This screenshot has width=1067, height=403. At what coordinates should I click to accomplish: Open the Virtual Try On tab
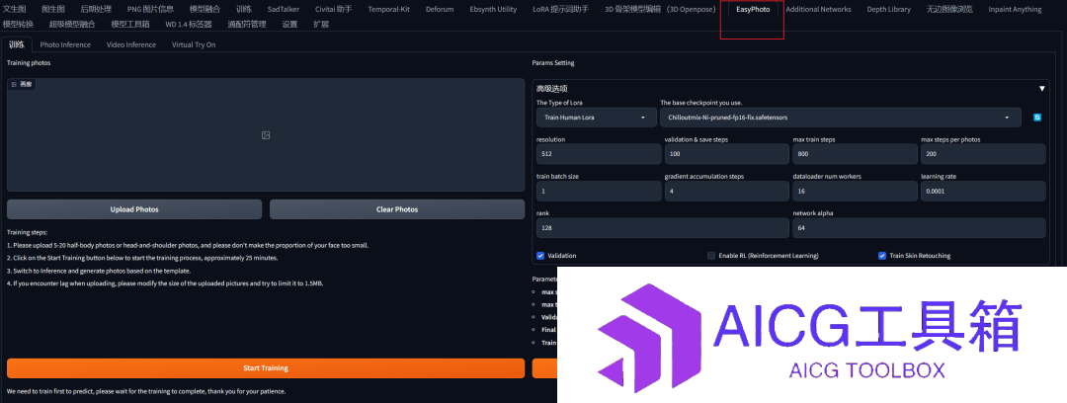pos(194,44)
